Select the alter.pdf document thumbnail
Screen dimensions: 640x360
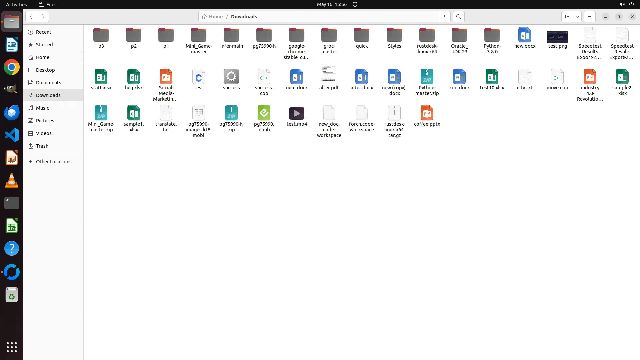(329, 73)
